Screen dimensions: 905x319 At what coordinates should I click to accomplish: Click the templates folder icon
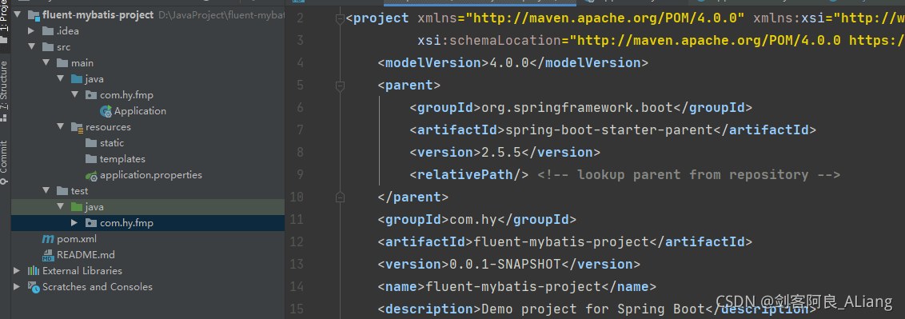pyautogui.click(x=91, y=159)
